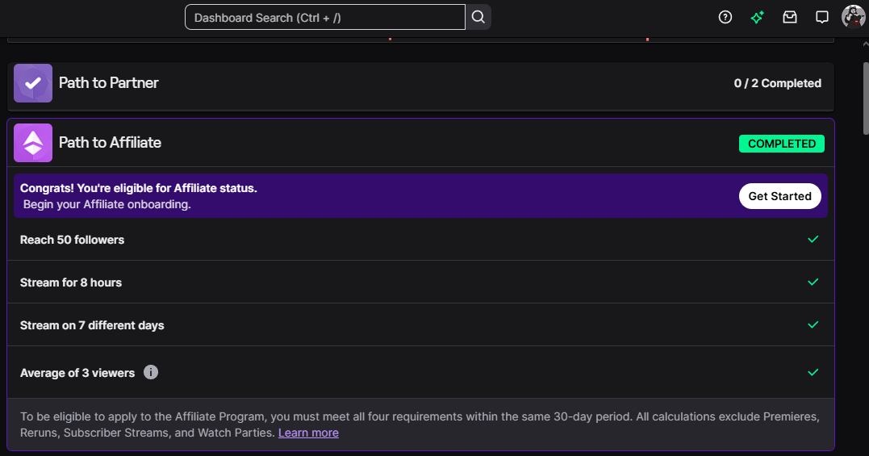Click the user profile avatar
The height and width of the screenshot is (456, 869).
pyautogui.click(x=853, y=16)
